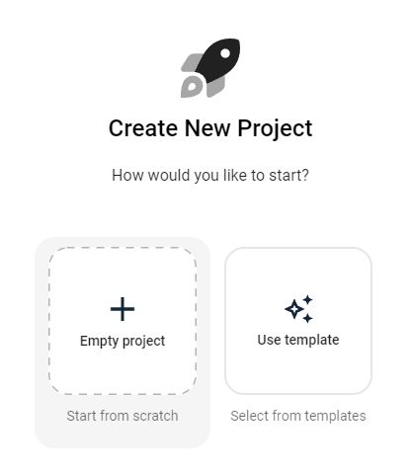412x472 pixels.
Task: Select the "Empty project" label
Action: (x=123, y=341)
